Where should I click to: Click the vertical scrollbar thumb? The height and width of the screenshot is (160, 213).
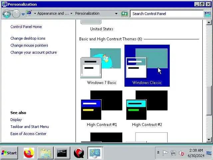coord(209,100)
